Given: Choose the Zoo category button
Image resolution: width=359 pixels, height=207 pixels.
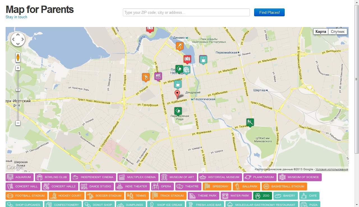Looking at the screenshot, I should point(263,196).
